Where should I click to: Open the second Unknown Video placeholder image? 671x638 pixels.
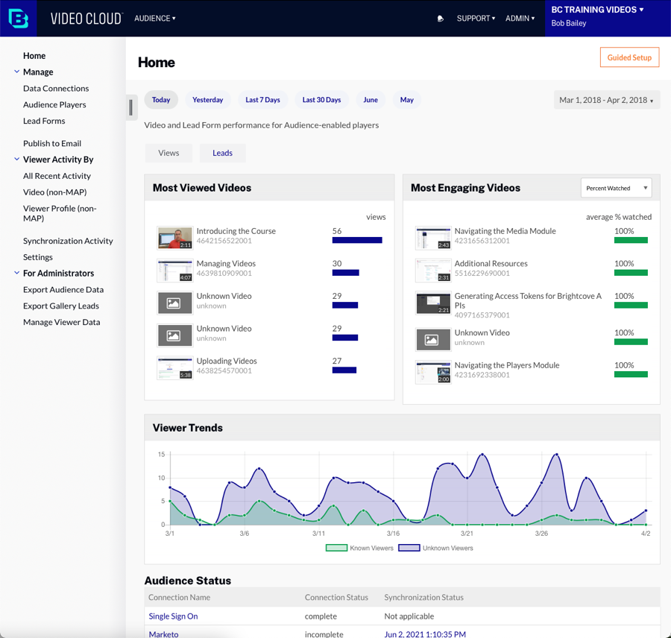174,335
